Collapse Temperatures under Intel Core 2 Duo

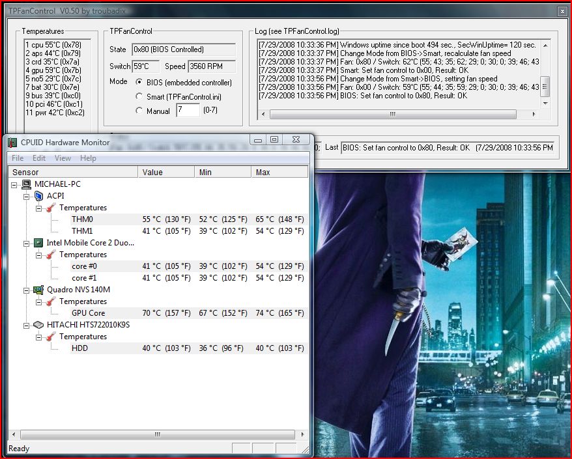[x=38, y=255]
